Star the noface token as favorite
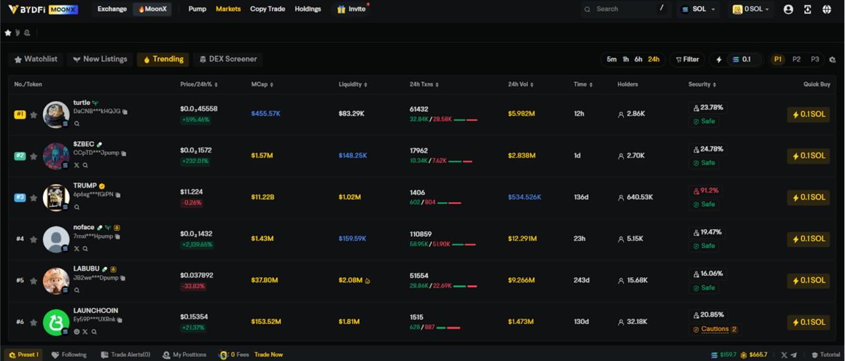 (x=34, y=239)
